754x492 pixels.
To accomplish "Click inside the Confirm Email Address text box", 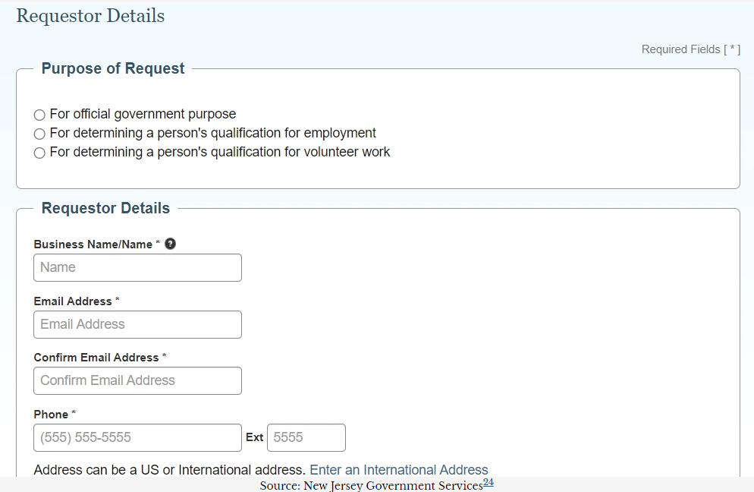I will pos(137,380).
